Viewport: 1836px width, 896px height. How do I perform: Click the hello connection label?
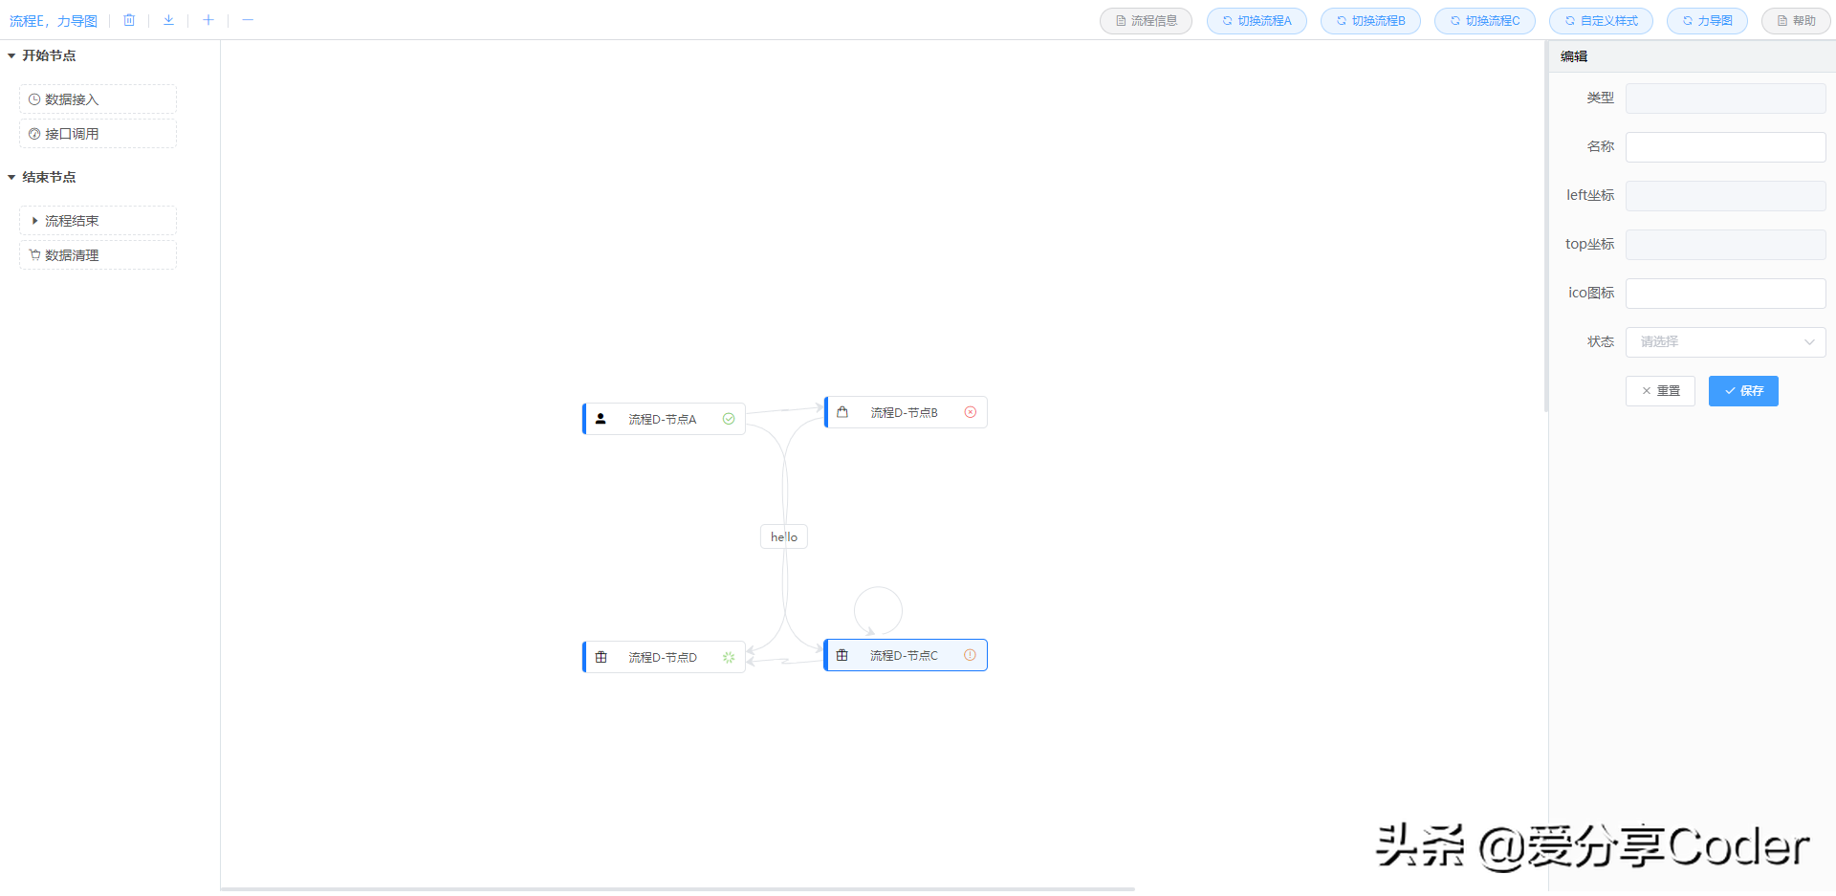point(784,536)
